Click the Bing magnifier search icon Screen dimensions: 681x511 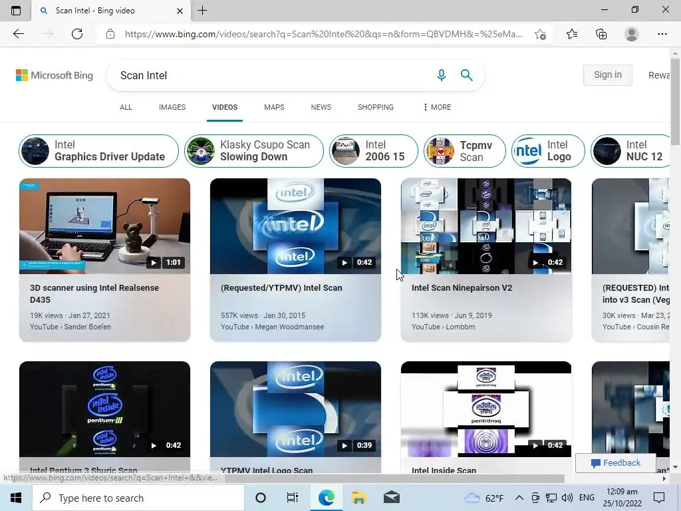click(x=466, y=75)
